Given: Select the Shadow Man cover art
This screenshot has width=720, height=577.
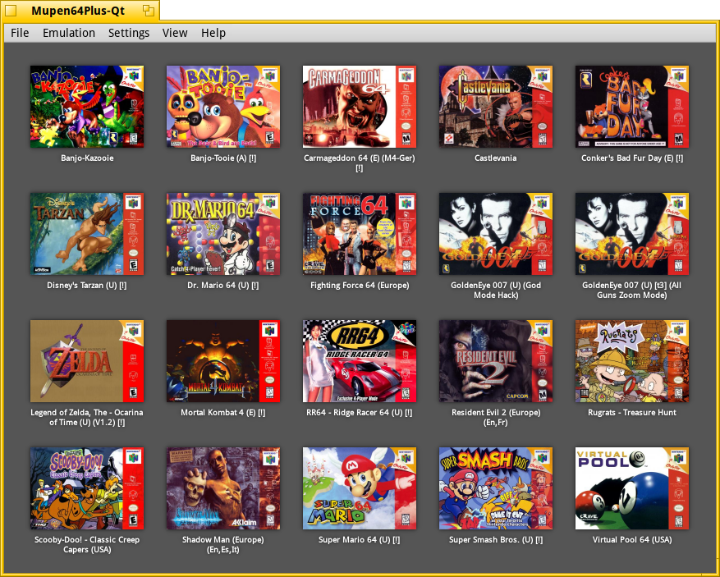Looking at the screenshot, I should tap(223, 488).
